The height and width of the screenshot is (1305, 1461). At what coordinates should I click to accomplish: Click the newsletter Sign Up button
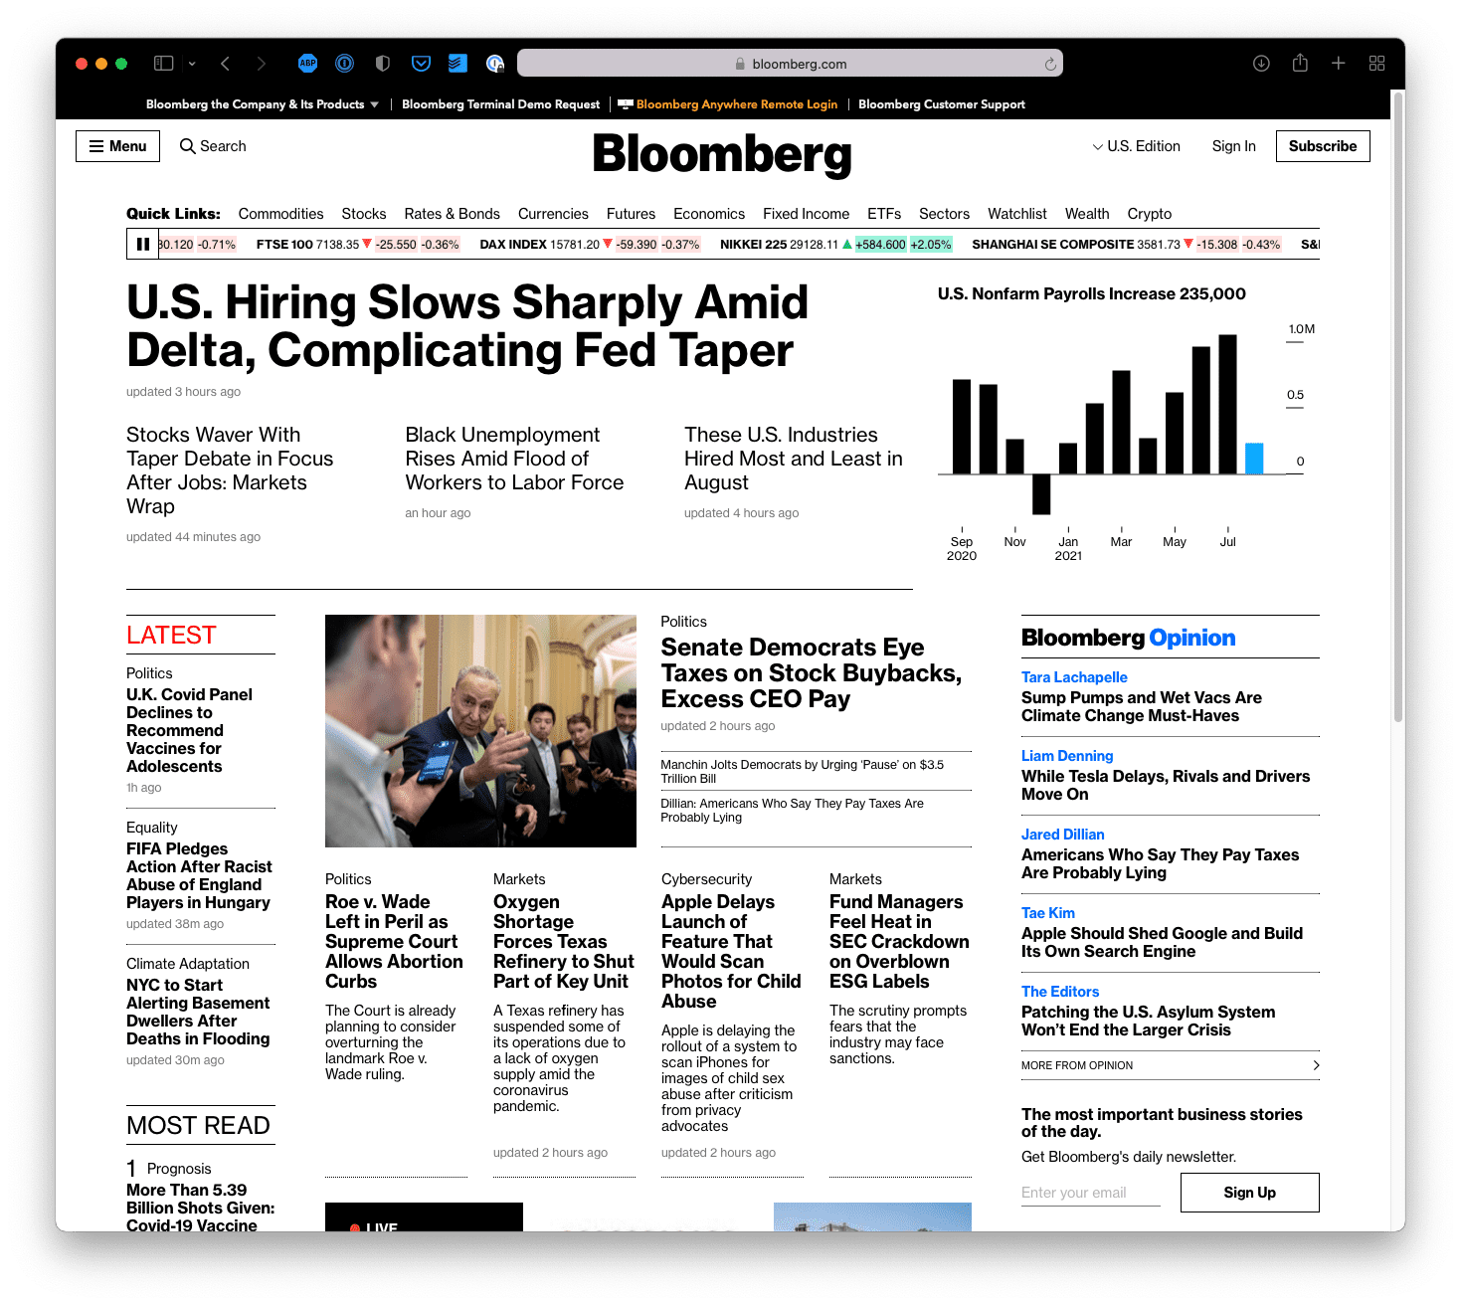click(x=1250, y=1193)
